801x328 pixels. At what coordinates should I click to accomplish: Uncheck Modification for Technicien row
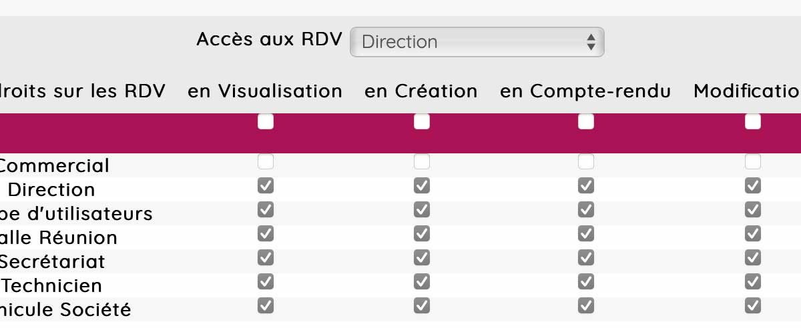click(x=753, y=282)
